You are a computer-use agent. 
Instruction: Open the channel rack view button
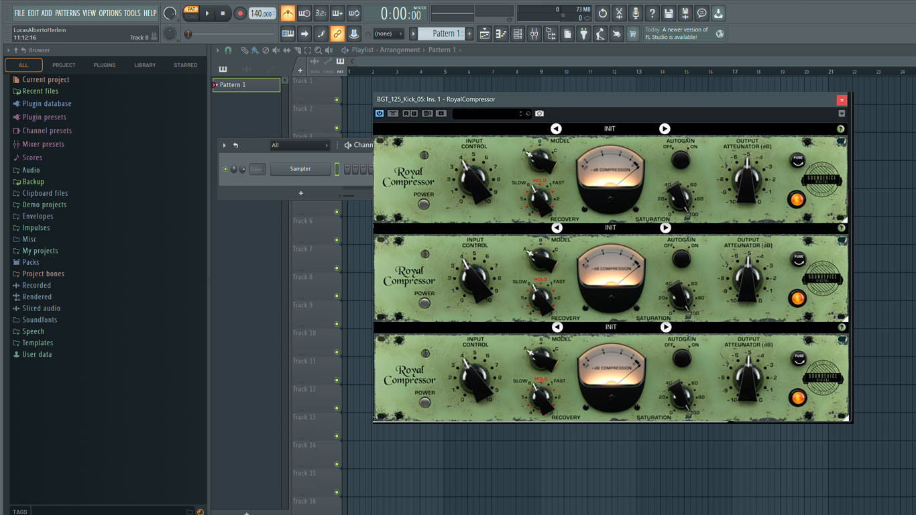coord(517,34)
